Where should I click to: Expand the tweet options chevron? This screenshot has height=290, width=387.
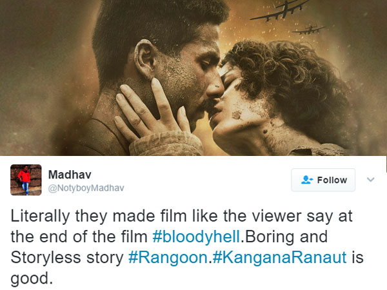370,180
